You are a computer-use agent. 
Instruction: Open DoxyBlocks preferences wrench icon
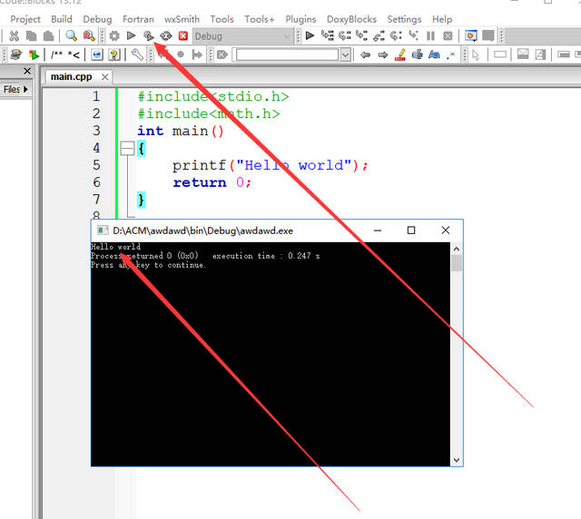137,54
